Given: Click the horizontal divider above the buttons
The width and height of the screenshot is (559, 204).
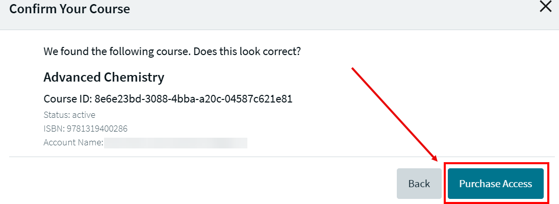Looking at the screenshot, I should 204,157.
